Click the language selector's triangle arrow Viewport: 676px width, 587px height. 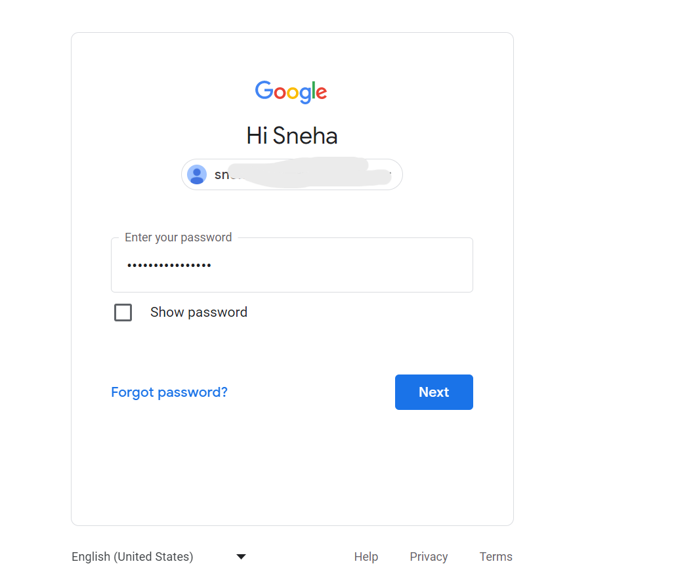pos(241,556)
